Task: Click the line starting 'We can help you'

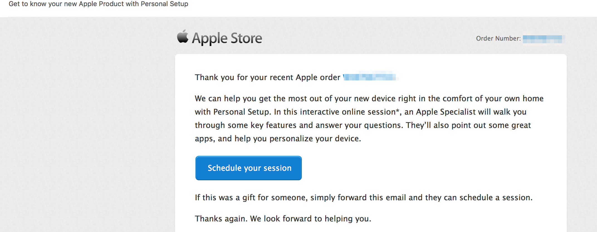Action: 369,98
